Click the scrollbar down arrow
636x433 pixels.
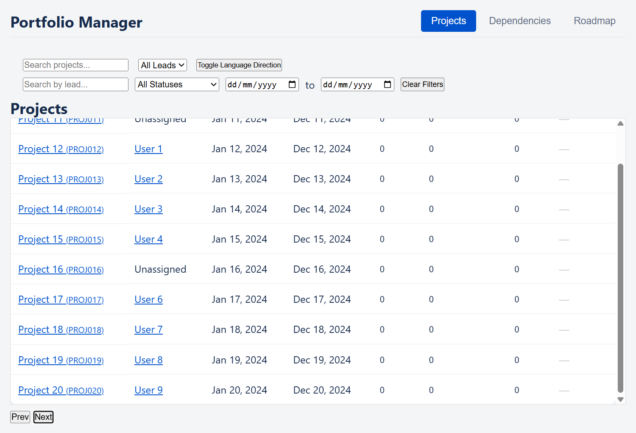(620, 399)
